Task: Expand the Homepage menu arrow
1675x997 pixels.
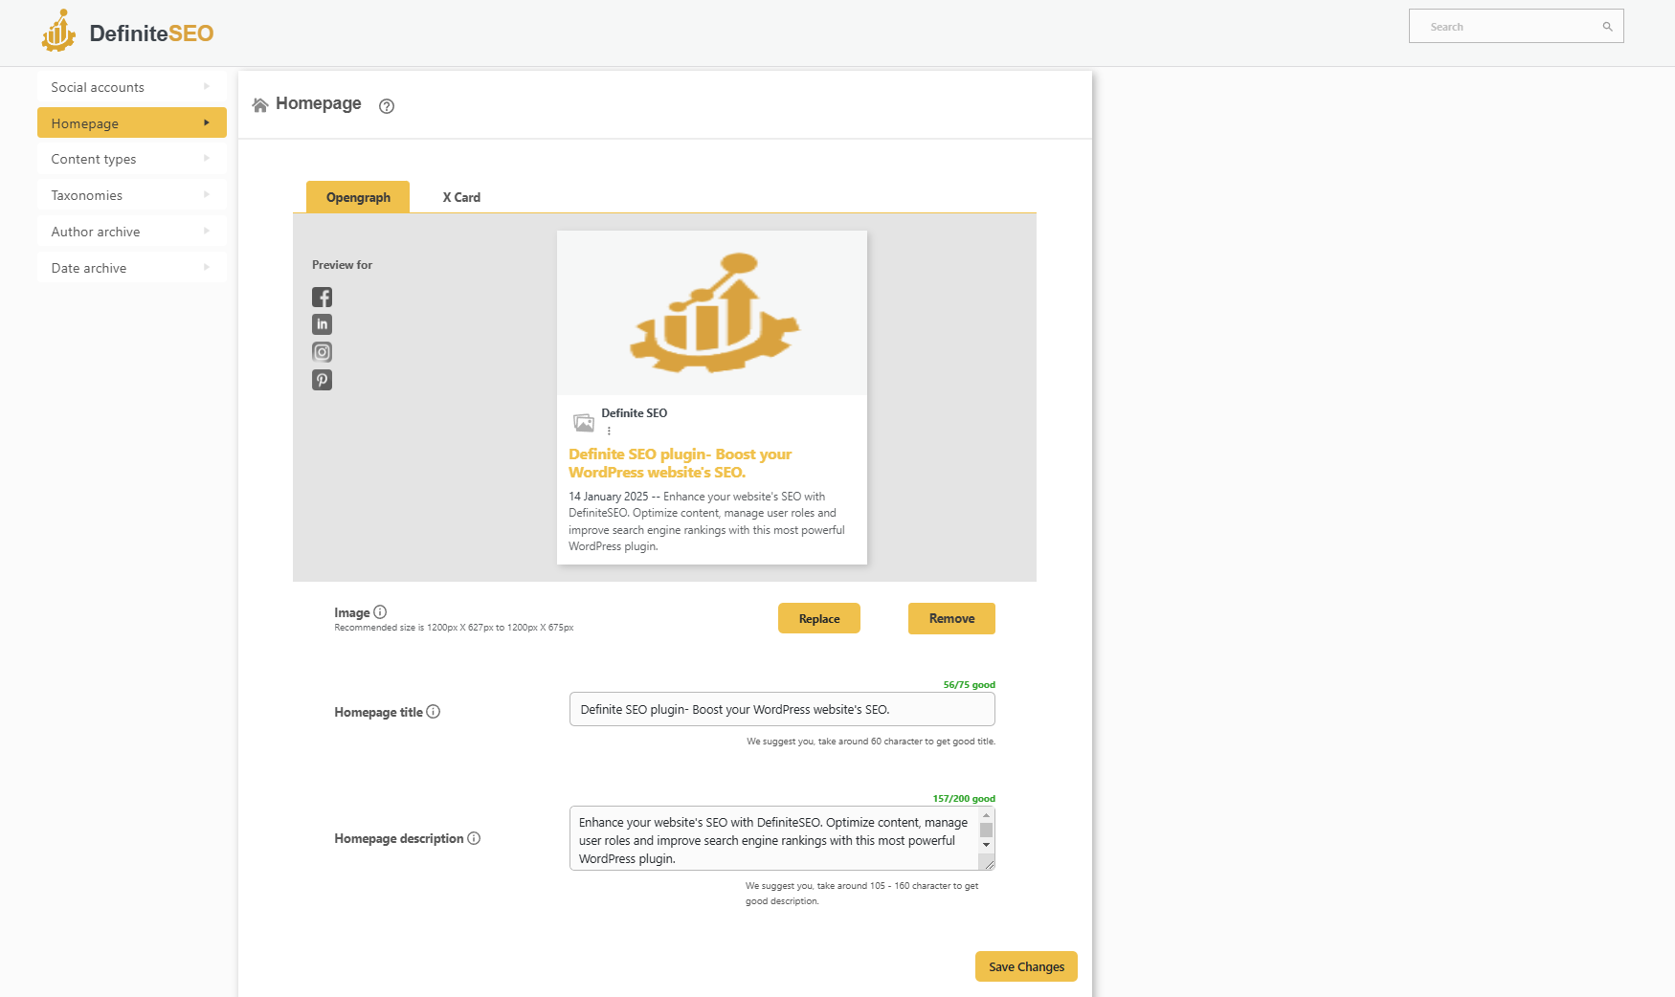Action: click(x=207, y=122)
